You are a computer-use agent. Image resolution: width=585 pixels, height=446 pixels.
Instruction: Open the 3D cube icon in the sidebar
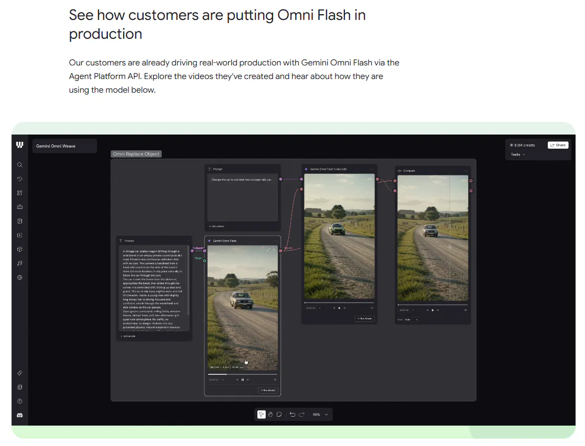pos(20,249)
